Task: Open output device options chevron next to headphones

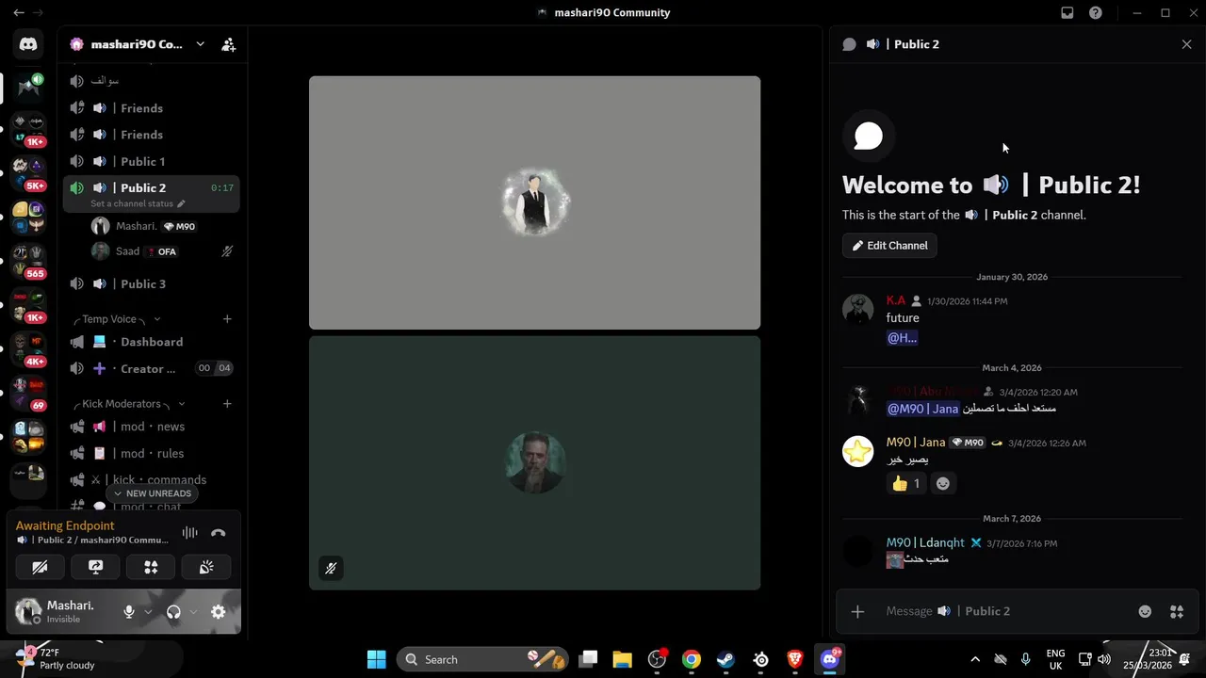Action: (193, 612)
